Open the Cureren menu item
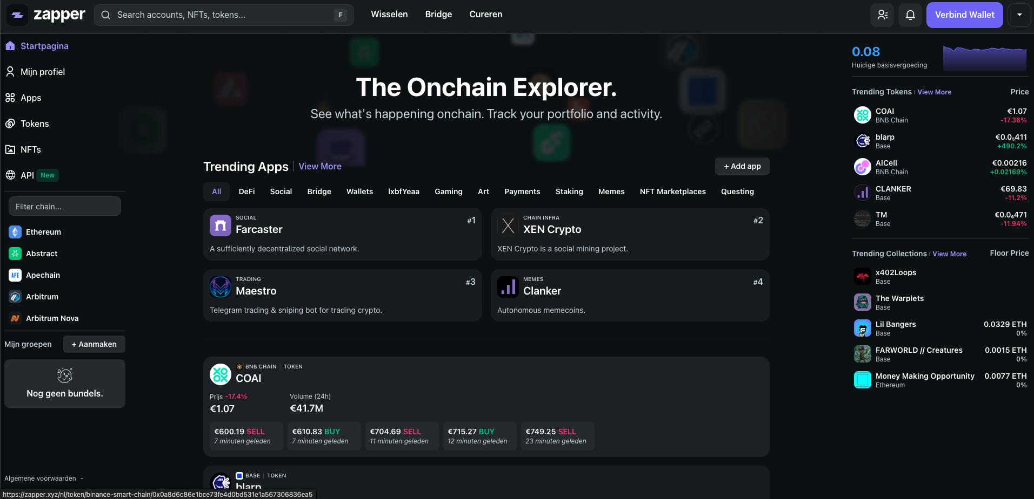Viewport: 1034px width, 499px height. (486, 15)
